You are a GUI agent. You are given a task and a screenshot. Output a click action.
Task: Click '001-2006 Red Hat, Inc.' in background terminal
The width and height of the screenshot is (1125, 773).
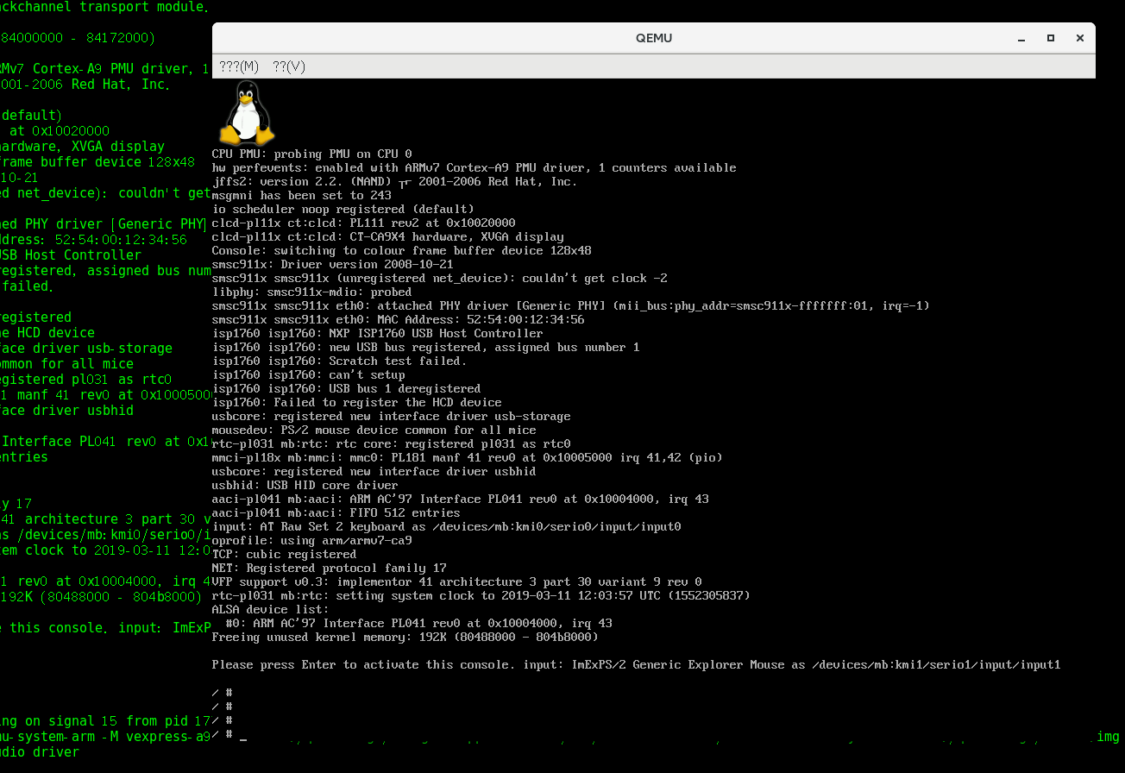click(85, 85)
